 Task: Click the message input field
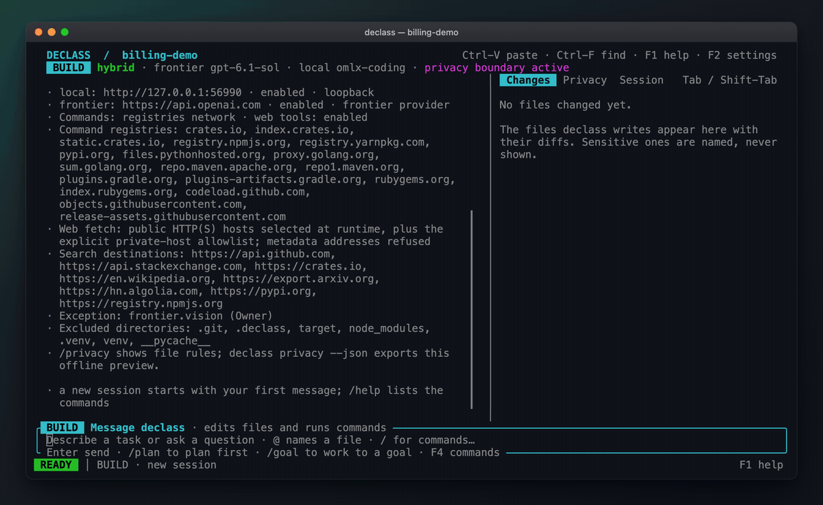411,441
